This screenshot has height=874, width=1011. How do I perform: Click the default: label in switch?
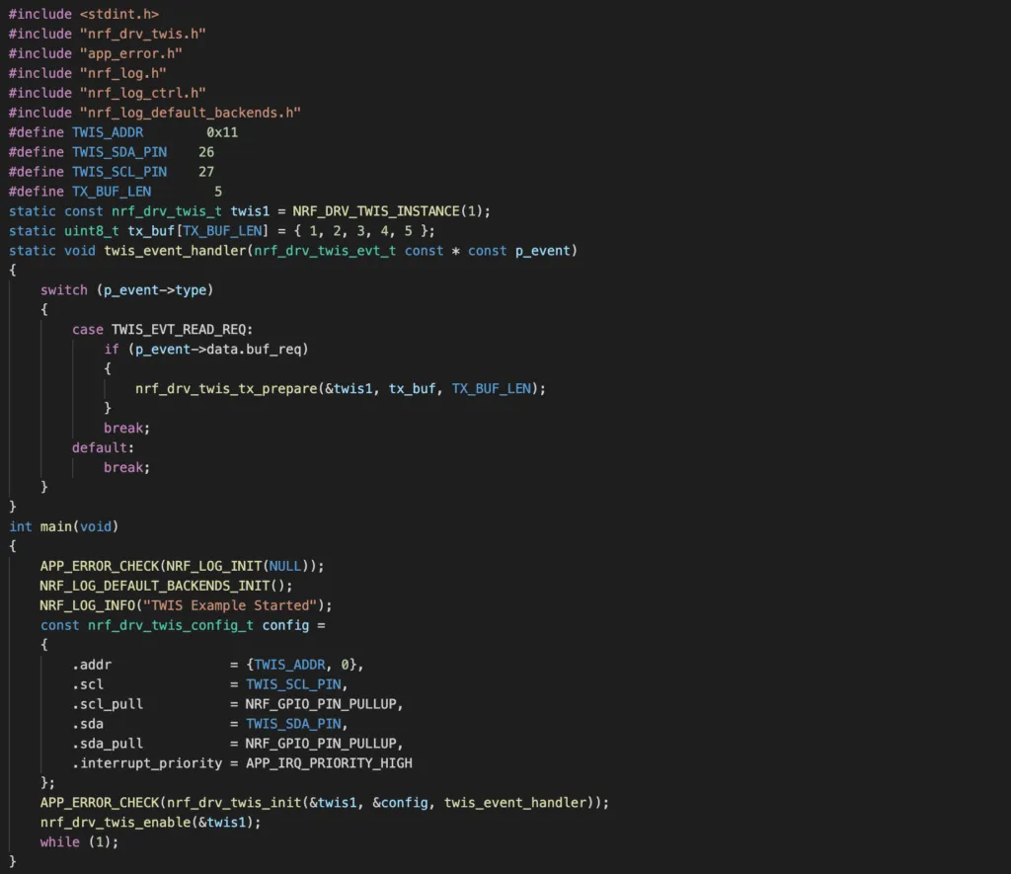coord(99,447)
